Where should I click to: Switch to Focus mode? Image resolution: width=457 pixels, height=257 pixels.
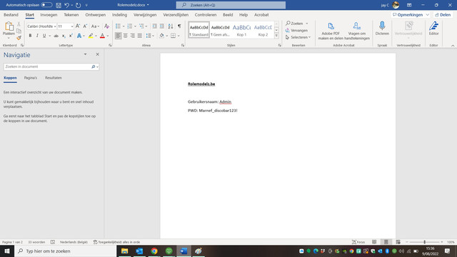[x=358, y=242]
